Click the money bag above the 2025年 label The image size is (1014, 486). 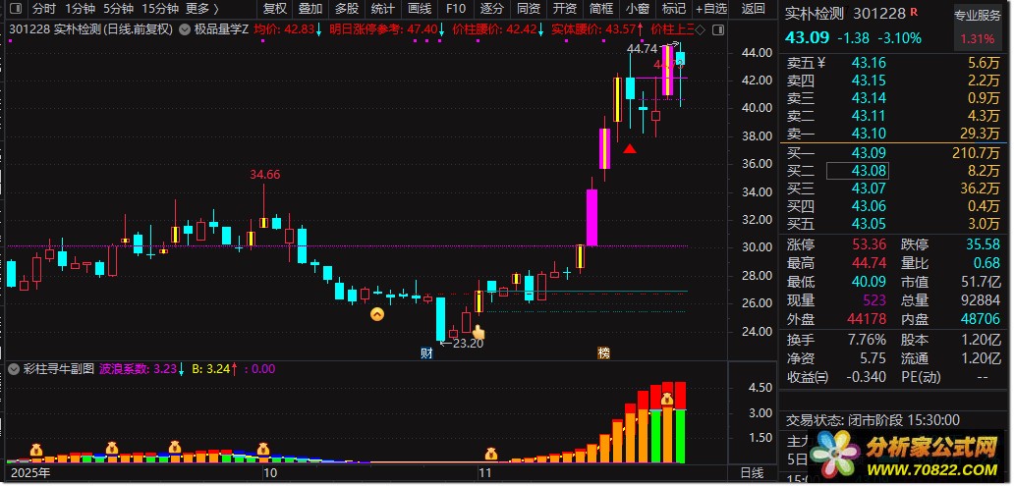(36, 450)
